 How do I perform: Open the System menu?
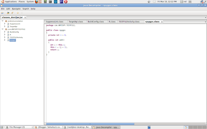pyautogui.click(x=30, y=2)
